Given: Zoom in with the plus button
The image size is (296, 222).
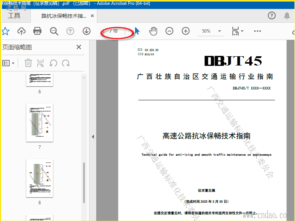Looking at the screenshot, I should (186, 31).
